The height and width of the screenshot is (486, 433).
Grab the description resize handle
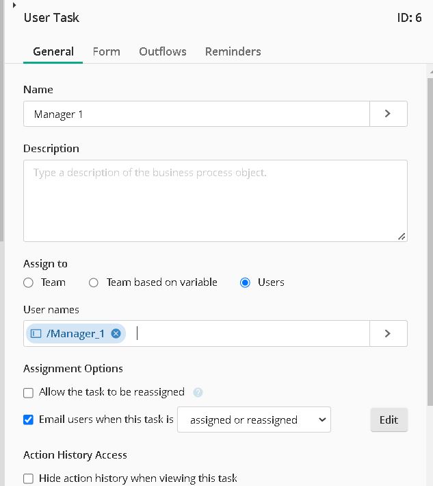402,236
